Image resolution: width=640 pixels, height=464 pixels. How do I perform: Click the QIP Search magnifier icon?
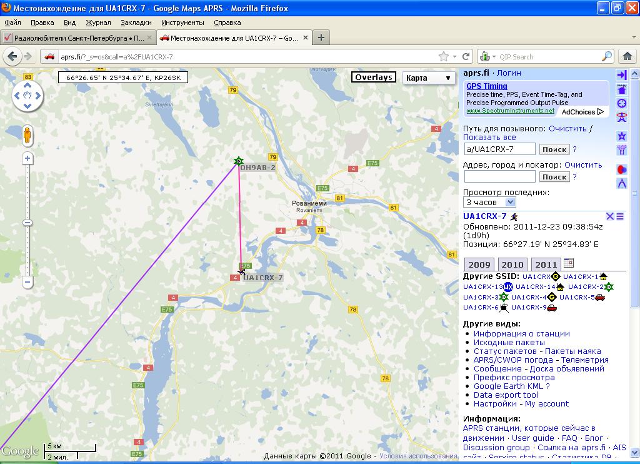tap(607, 56)
